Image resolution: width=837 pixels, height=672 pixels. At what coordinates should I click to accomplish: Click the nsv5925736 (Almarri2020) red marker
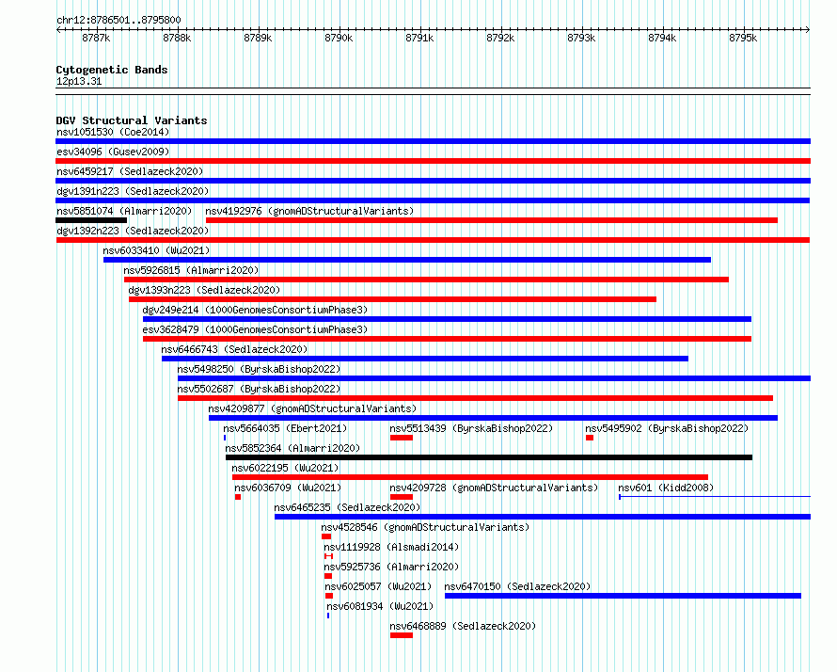tap(328, 576)
